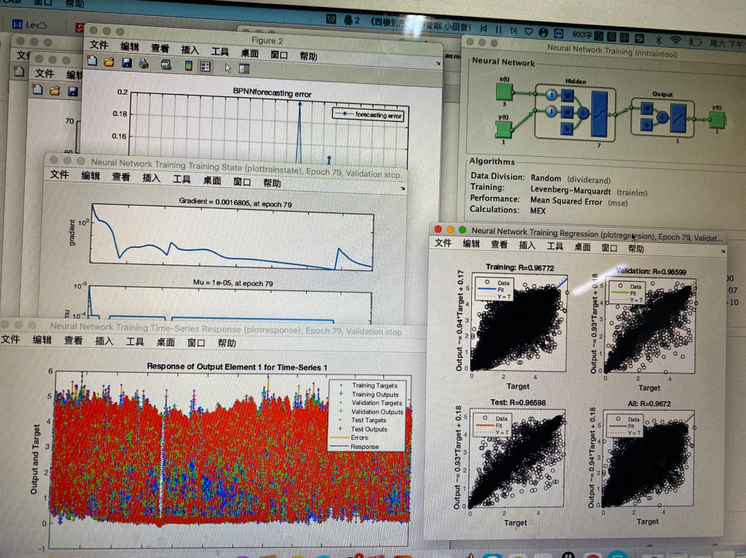Click Print icon in Figure 2 toolbar
This screenshot has height=558, width=746.
point(144,63)
